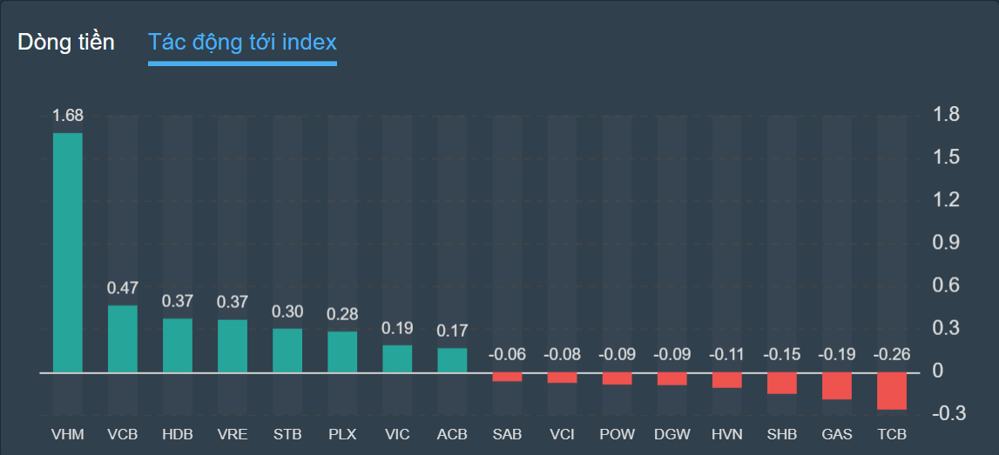
Task: Click the HDB bar in chart
Action: tap(178, 345)
